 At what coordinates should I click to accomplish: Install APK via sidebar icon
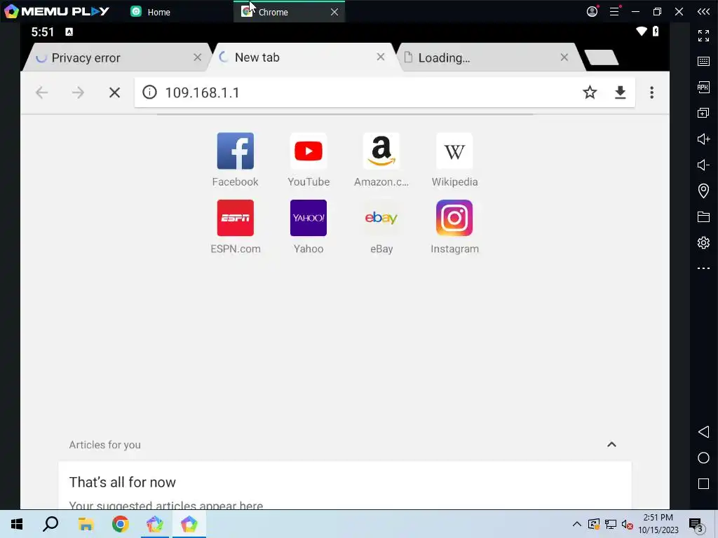click(703, 87)
